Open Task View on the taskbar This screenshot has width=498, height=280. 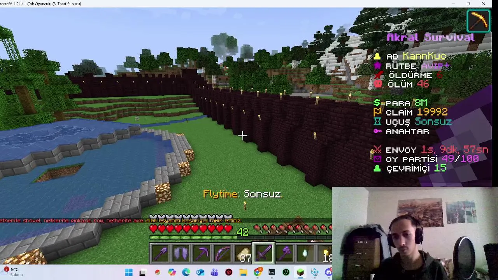point(142,273)
